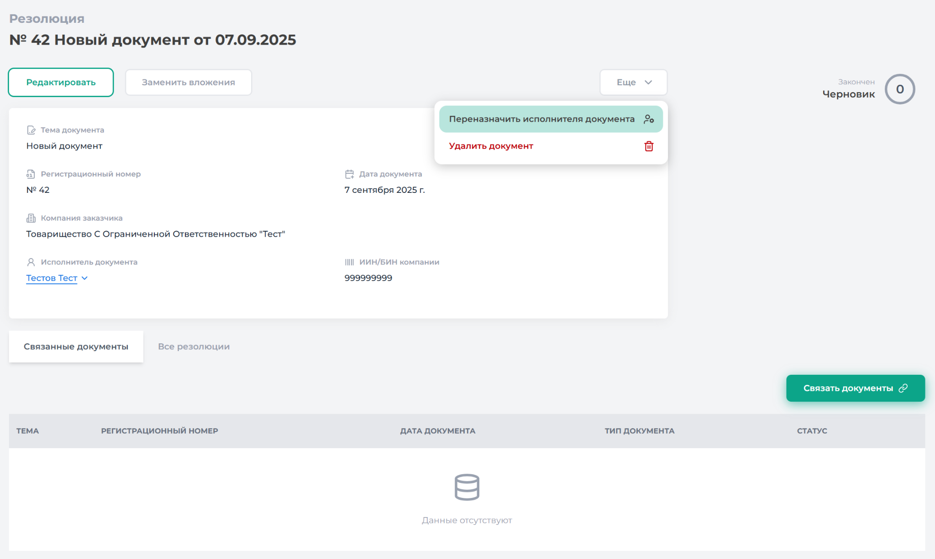Click the document date calendar icon
The width and height of the screenshot is (935, 559).
[349, 174]
